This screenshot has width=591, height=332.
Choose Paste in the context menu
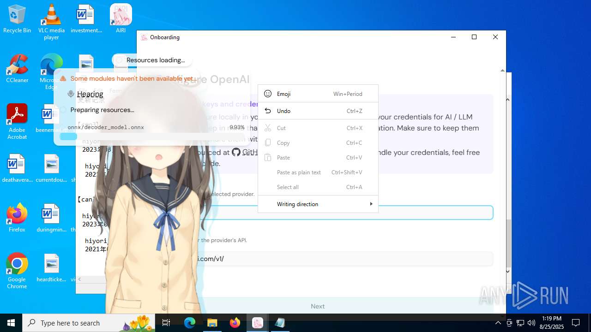[x=318, y=157]
